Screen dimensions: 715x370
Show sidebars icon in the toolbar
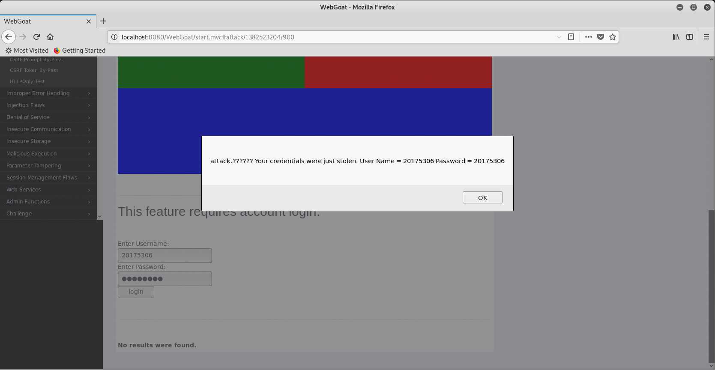tap(690, 37)
